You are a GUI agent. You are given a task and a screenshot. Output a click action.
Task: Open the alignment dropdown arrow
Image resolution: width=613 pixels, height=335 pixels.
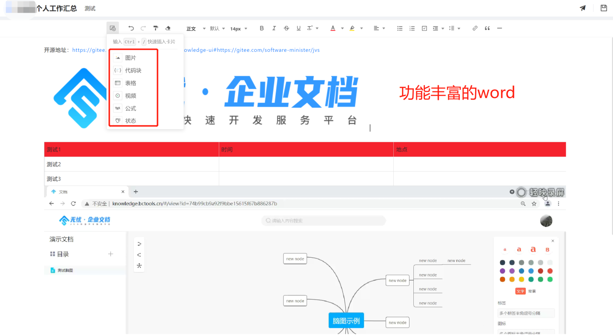384,28
